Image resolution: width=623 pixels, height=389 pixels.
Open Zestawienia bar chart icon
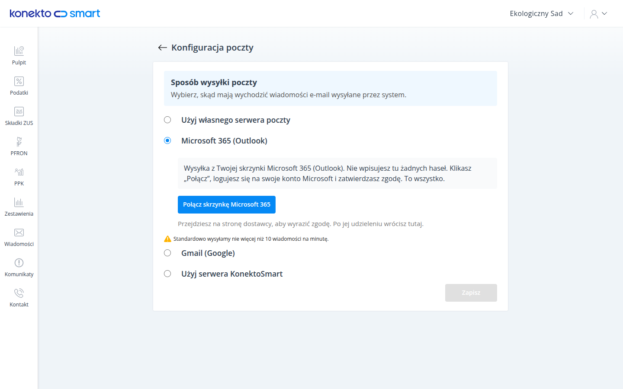pyautogui.click(x=19, y=202)
